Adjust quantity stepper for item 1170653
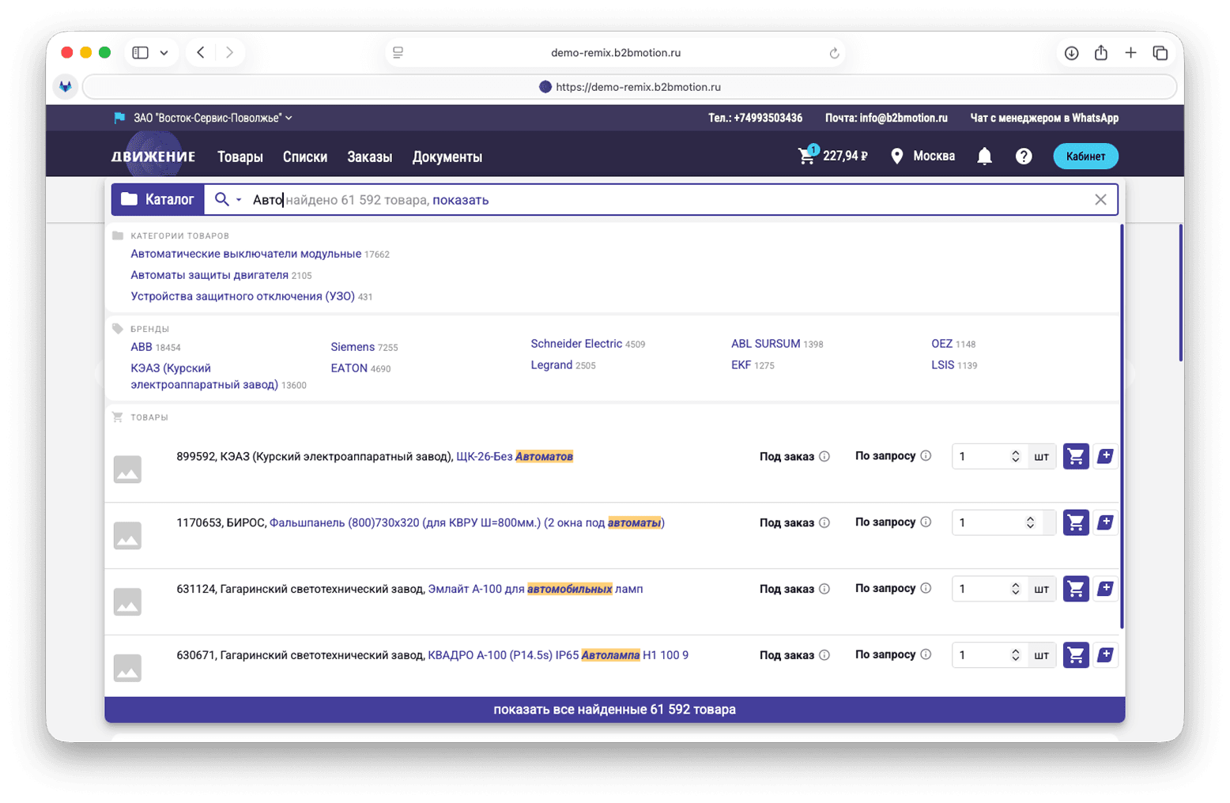The width and height of the screenshot is (1230, 803). (1030, 522)
